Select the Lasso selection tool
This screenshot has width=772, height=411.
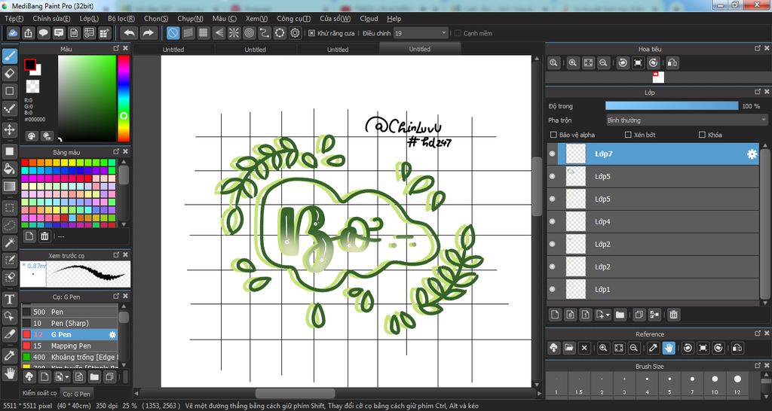click(9, 225)
